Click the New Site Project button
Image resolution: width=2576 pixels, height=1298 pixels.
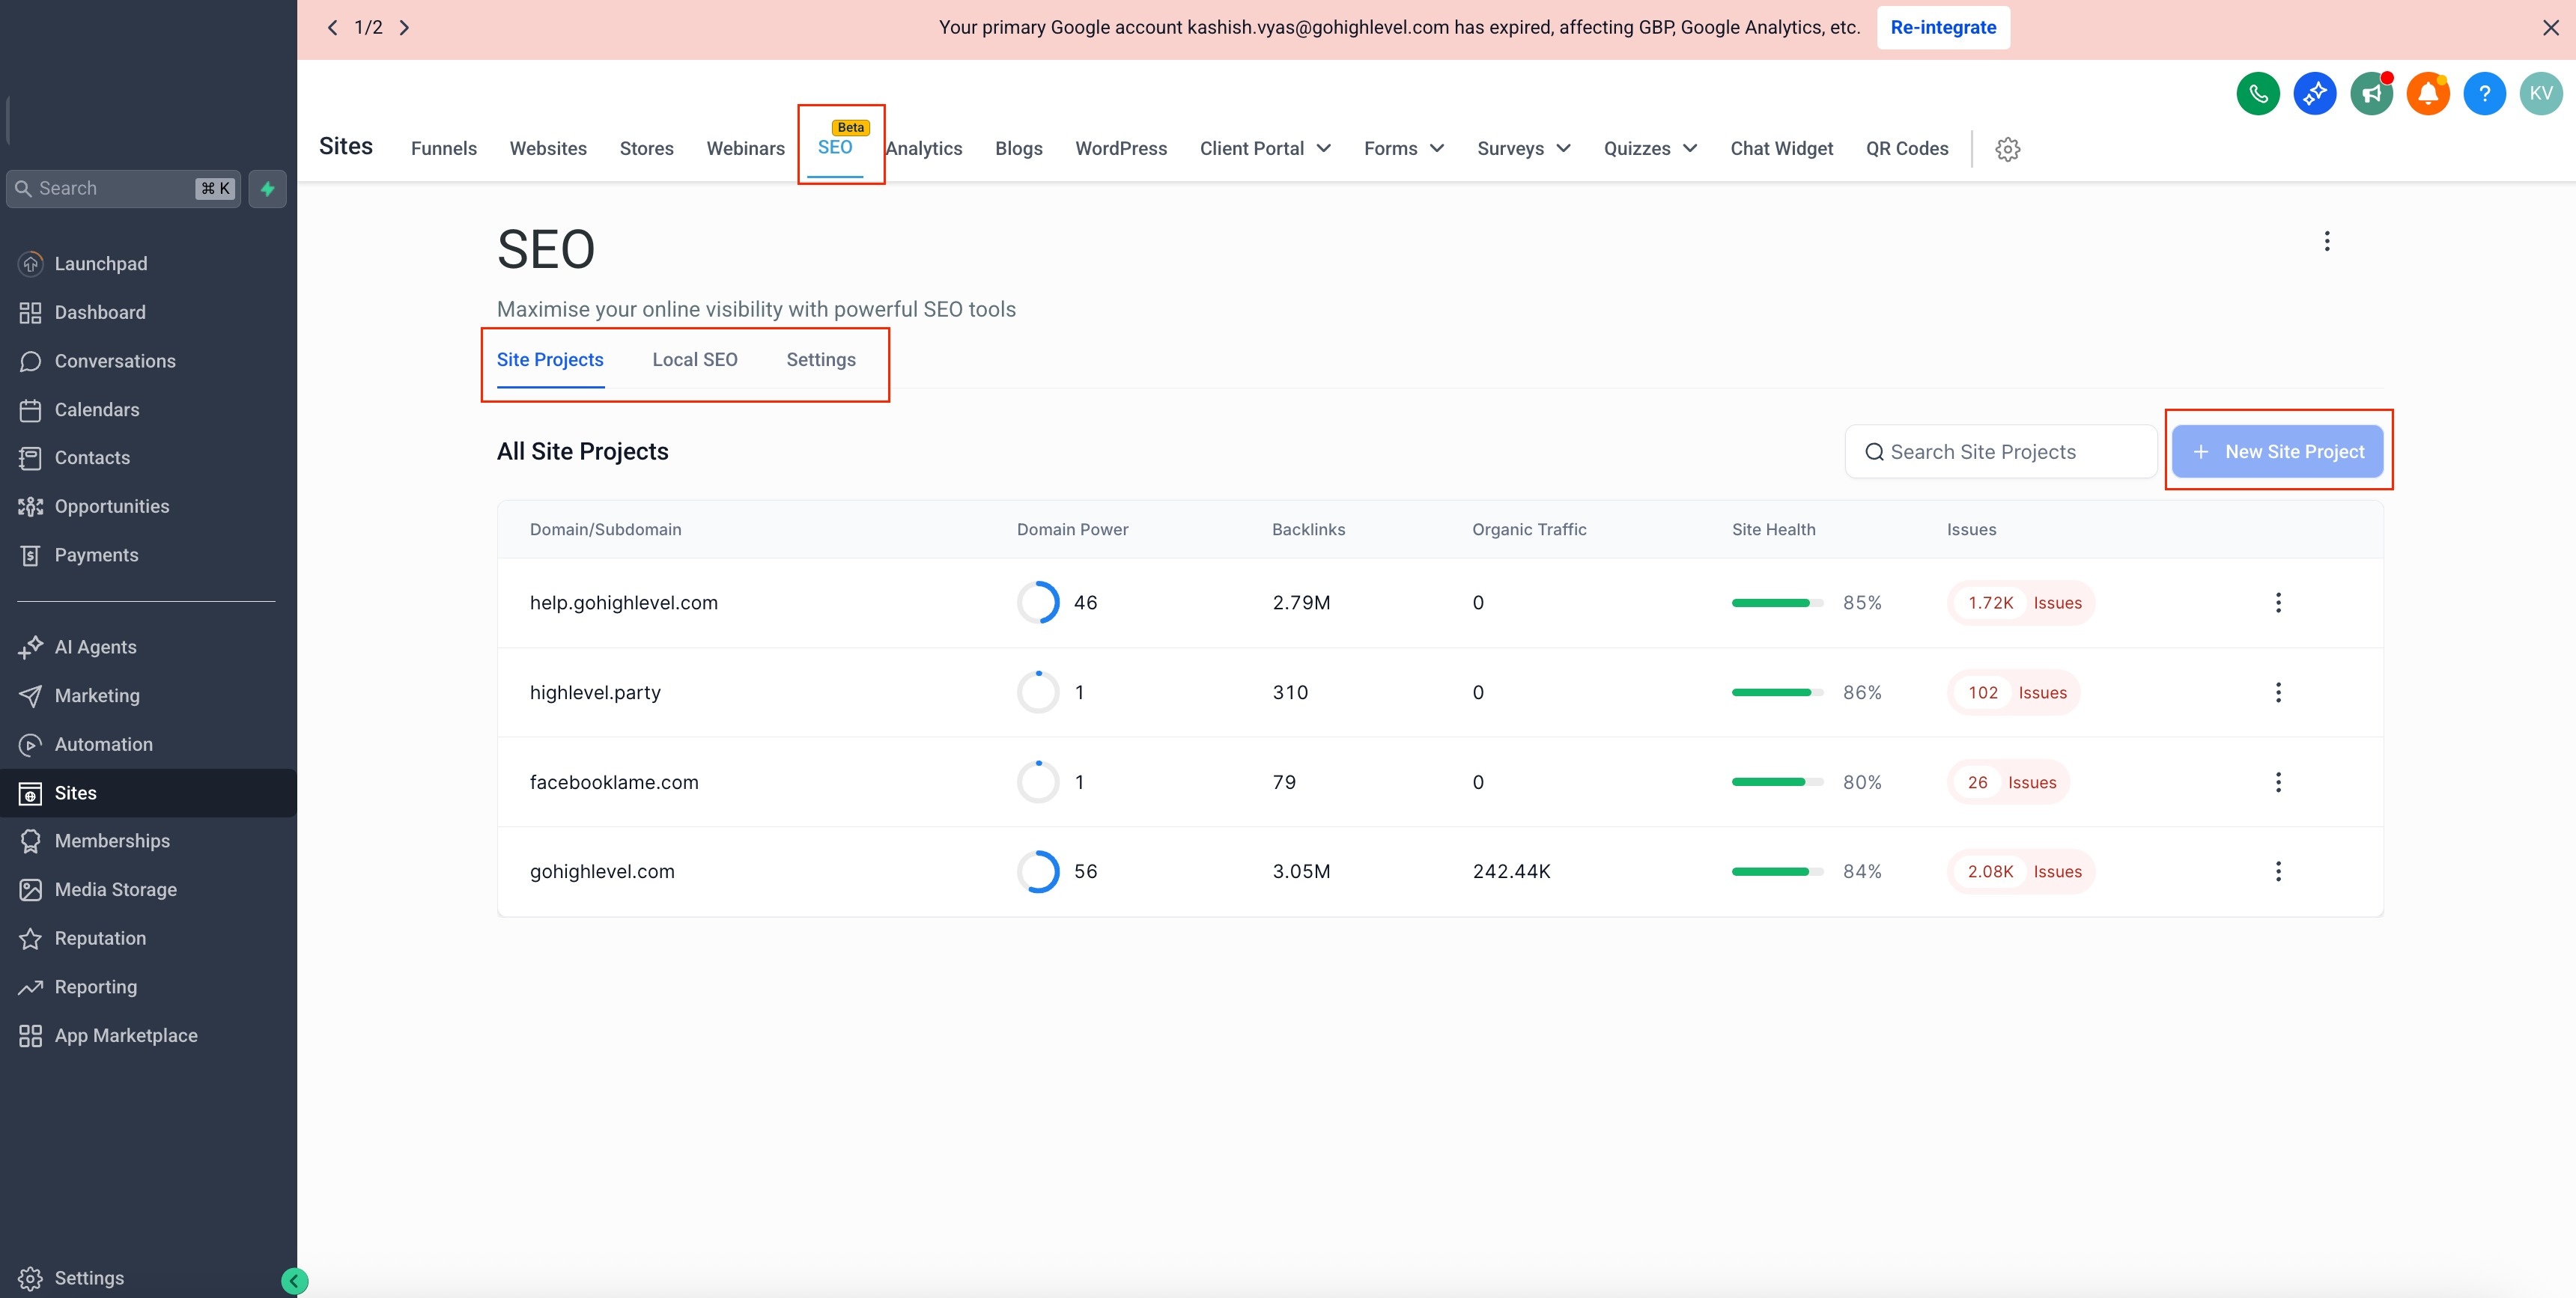pyautogui.click(x=2277, y=452)
